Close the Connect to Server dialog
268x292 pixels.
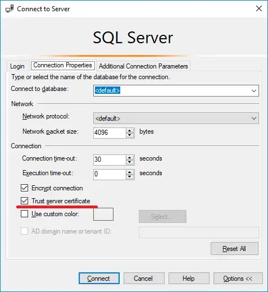tap(259, 8)
